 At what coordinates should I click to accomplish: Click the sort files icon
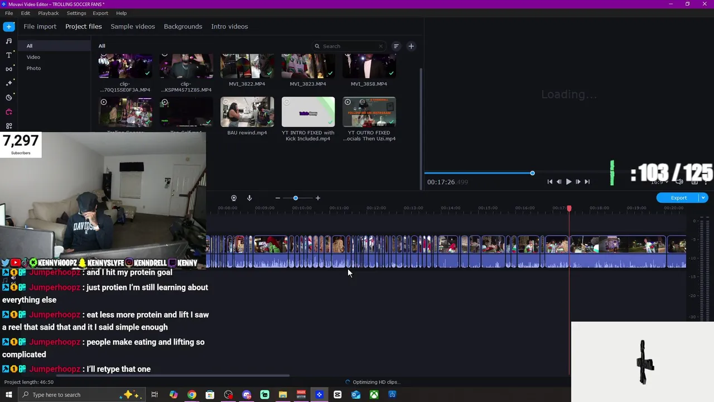point(396,46)
